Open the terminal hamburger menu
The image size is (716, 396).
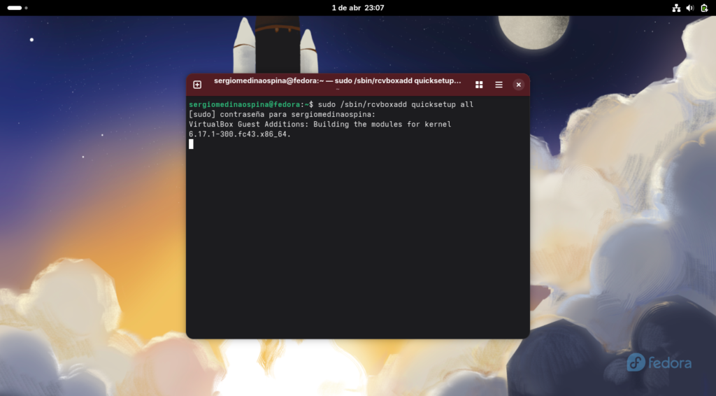tap(499, 85)
